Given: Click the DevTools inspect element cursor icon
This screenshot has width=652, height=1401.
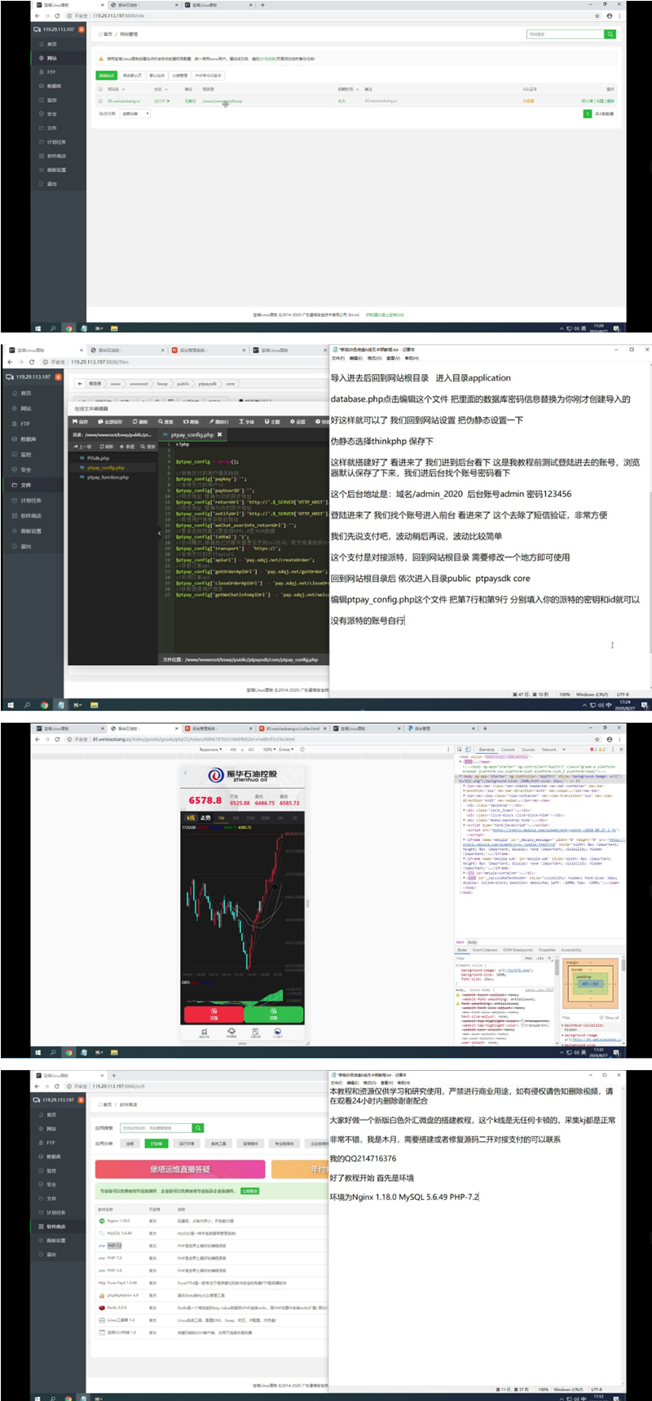Looking at the screenshot, I should 460,749.
